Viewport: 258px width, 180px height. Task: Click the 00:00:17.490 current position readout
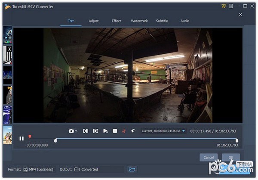200,131
